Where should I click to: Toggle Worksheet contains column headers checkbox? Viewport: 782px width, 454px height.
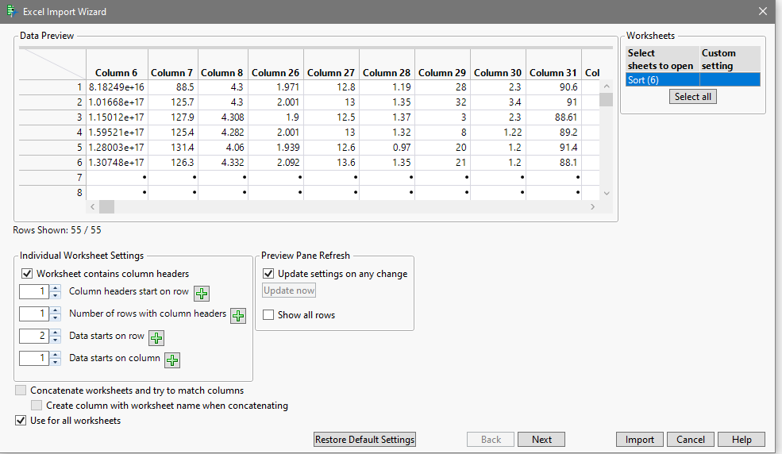pos(27,274)
